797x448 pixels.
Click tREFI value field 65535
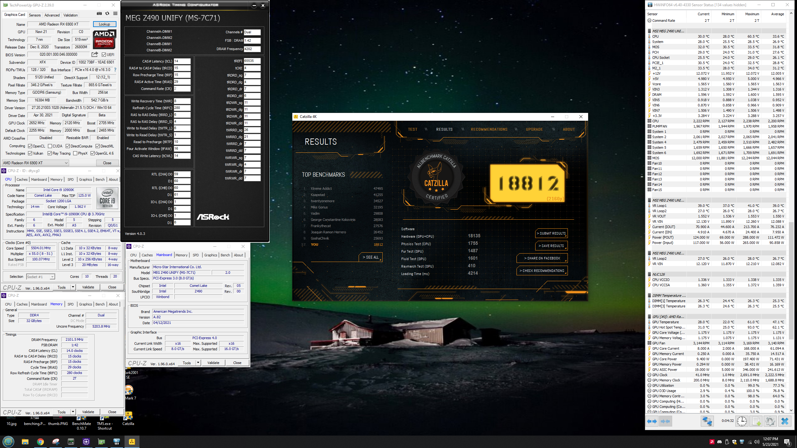tap(252, 61)
